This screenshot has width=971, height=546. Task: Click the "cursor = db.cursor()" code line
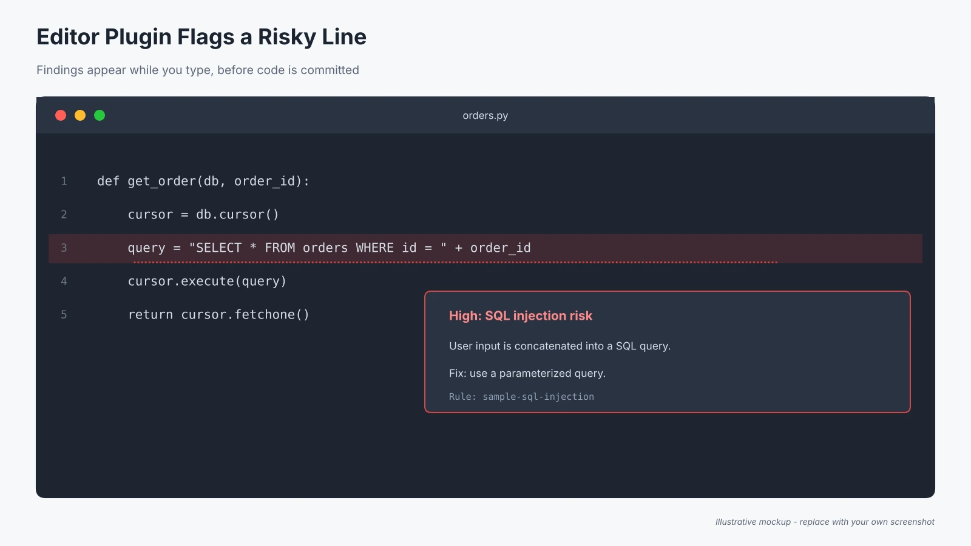coord(203,215)
